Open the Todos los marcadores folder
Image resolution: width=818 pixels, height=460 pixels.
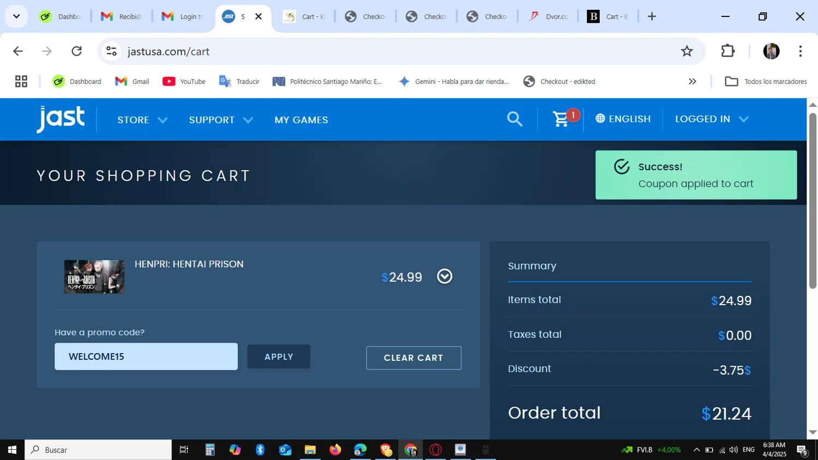(766, 81)
